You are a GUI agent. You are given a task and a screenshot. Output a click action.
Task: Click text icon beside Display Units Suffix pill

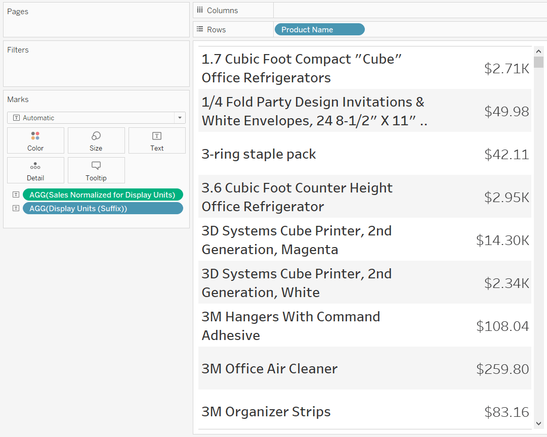coord(16,208)
